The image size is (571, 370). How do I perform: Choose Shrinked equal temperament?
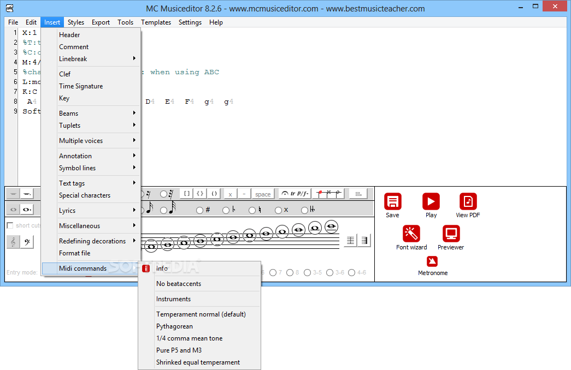coord(199,362)
